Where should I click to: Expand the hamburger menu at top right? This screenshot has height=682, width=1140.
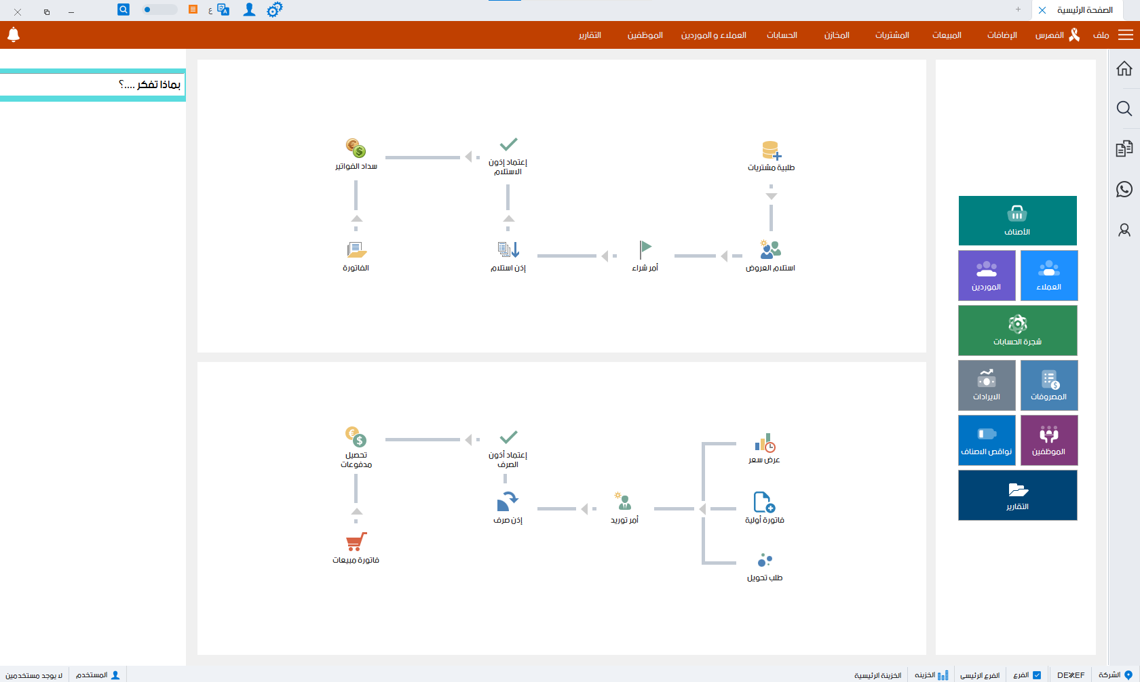pos(1126,35)
